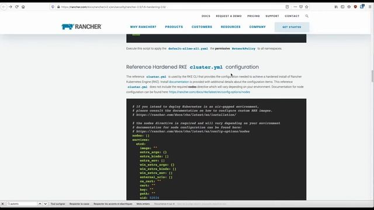Search the Rancher site via magnifier icon
Image resolution: width=374 pixels, height=210 pixels.
click(307, 16)
